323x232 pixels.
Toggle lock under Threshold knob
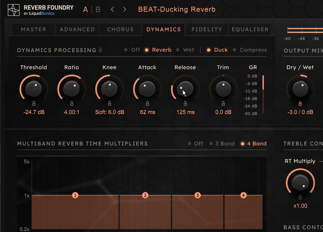(34, 103)
